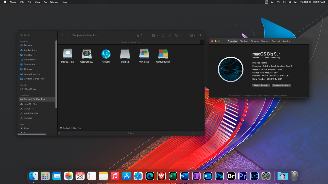Open Word from the Dock
The height and width of the screenshot is (184, 328).
pyautogui.click(x=184, y=176)
